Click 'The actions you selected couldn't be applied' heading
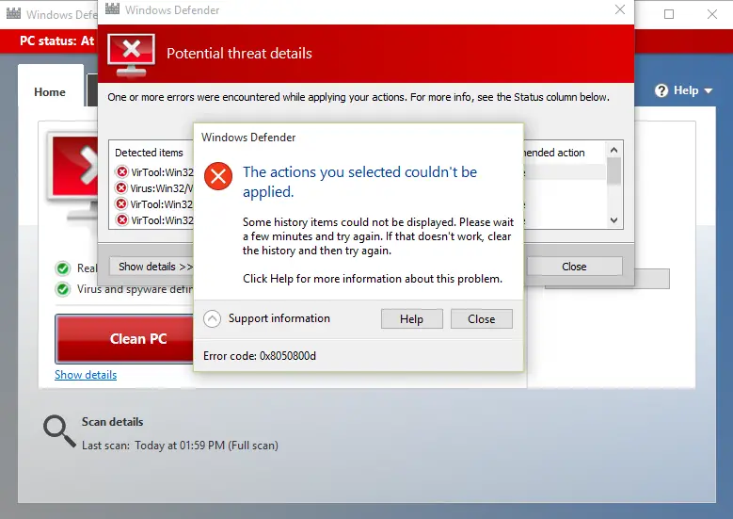 click(x=359, y=182)
